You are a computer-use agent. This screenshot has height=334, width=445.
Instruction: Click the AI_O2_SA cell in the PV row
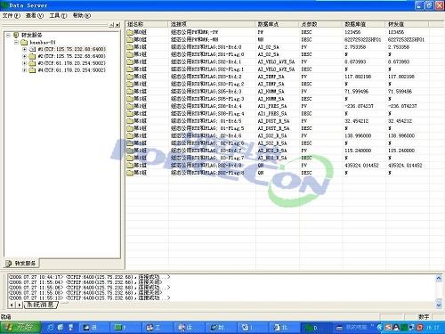click(268, 47)
